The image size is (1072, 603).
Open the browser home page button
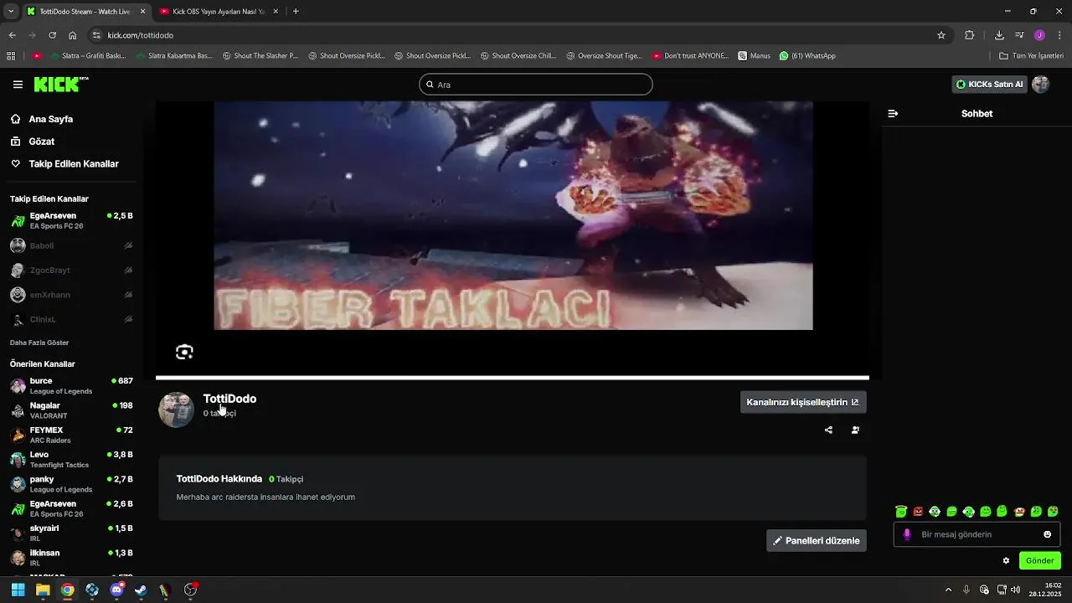coord(72,35)
